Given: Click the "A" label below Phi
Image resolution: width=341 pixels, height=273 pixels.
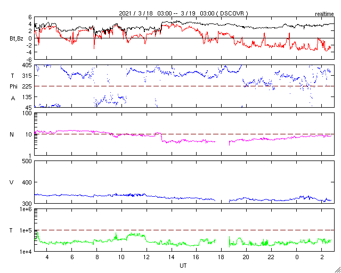Looking at the screenshot, I should [13, 99].
